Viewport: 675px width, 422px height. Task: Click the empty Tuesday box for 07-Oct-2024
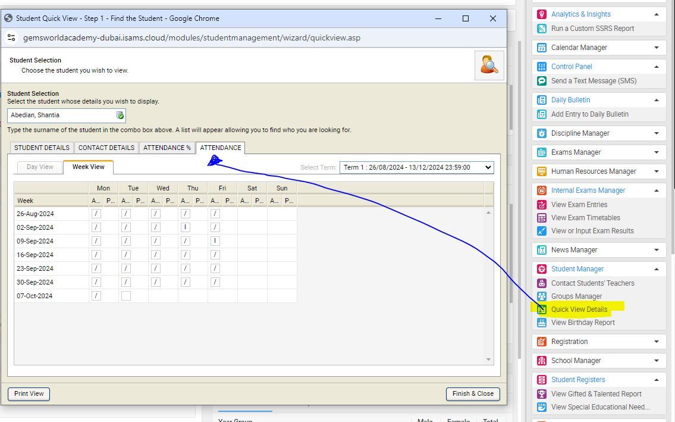[126, 296]
